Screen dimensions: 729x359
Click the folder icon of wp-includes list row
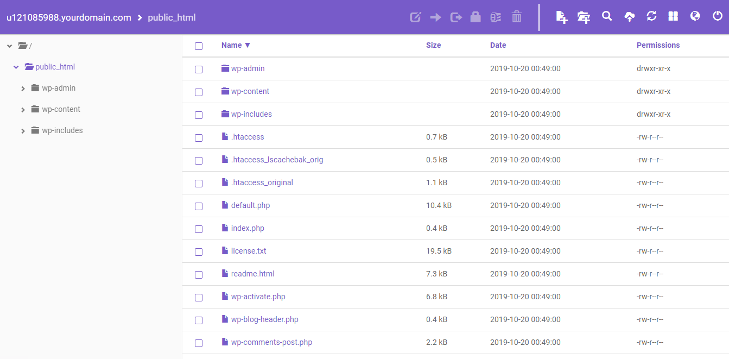point(226,114)
